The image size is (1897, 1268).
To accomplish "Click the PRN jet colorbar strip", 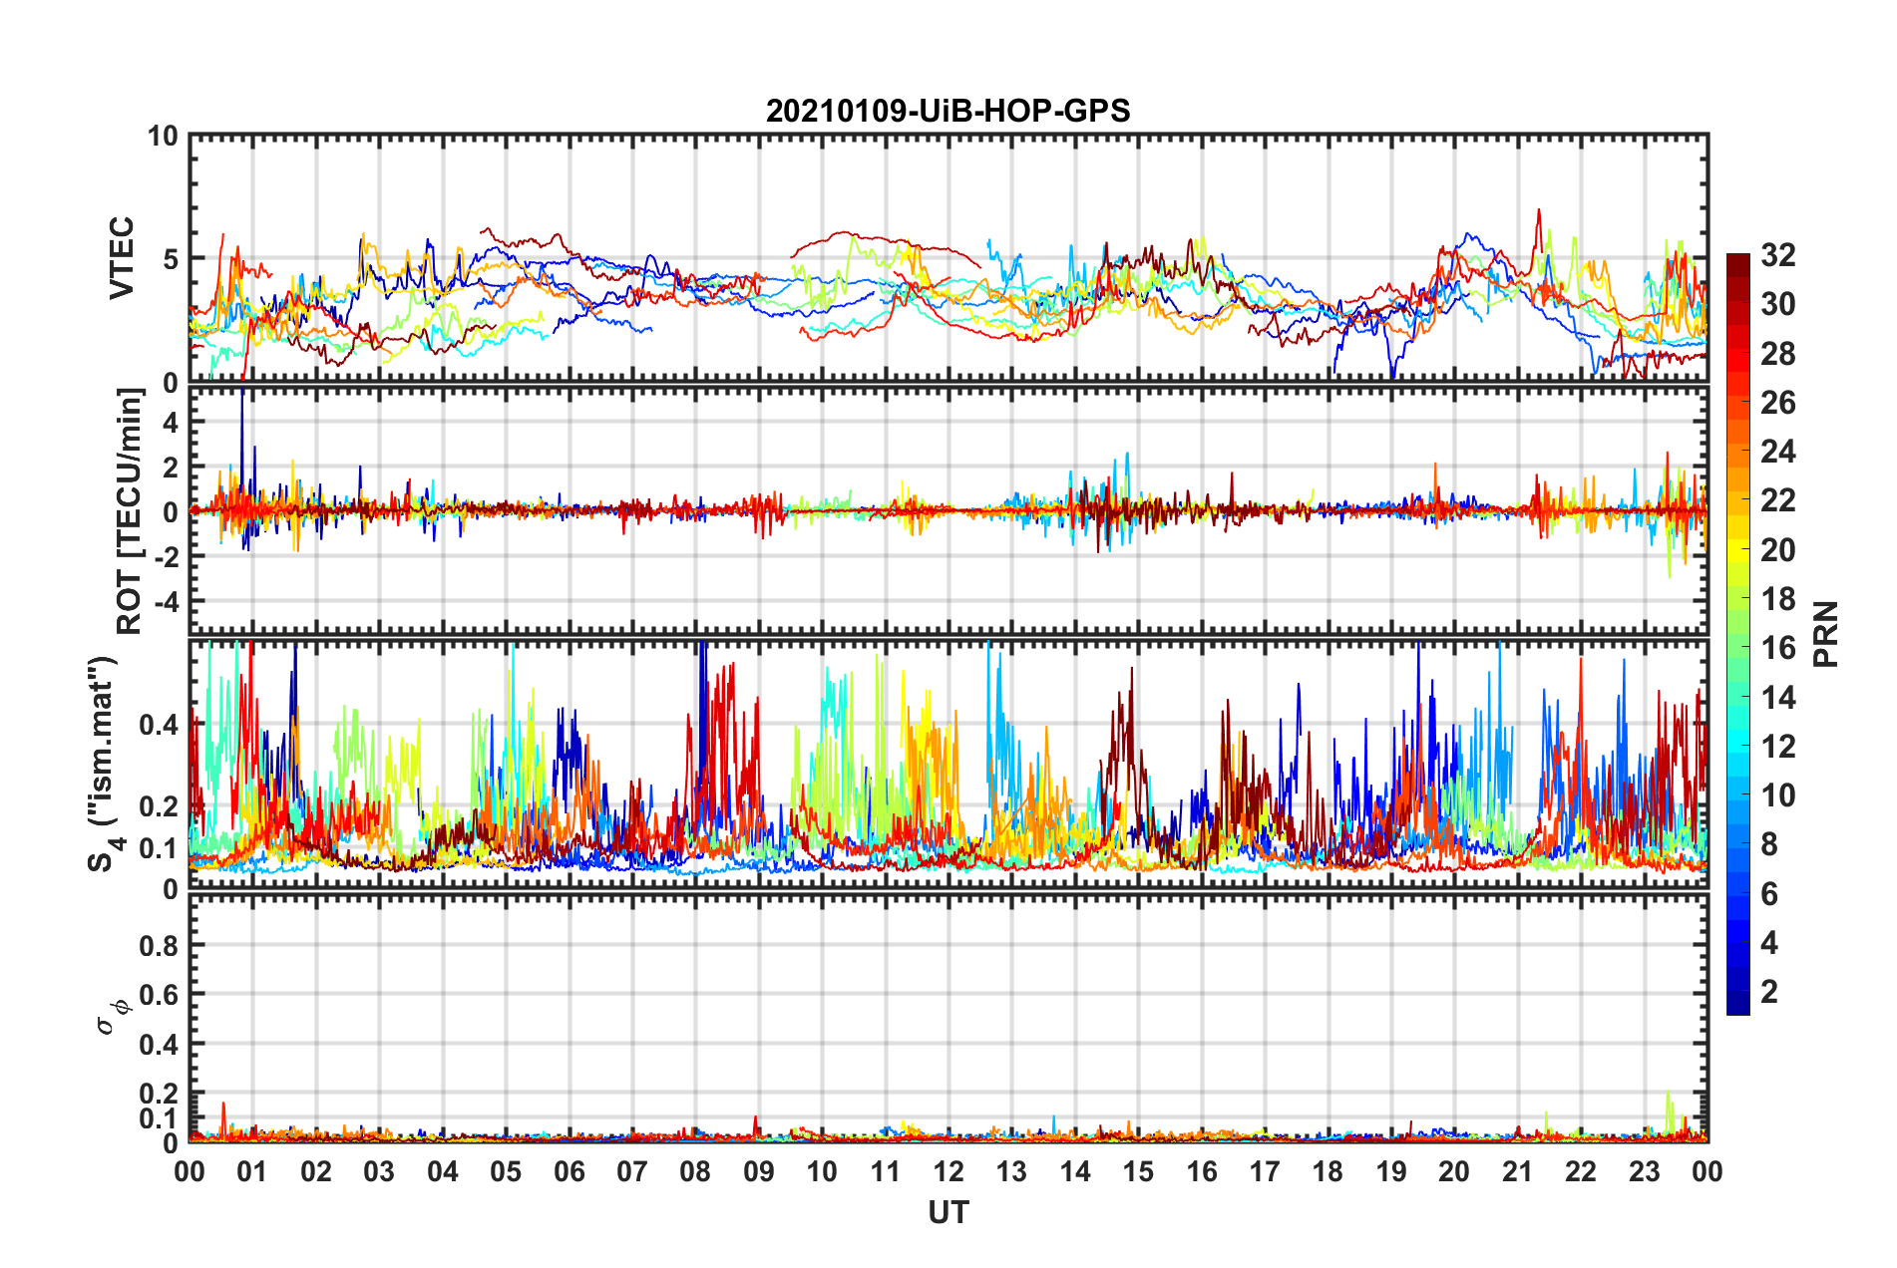I will pos(1738,634).
